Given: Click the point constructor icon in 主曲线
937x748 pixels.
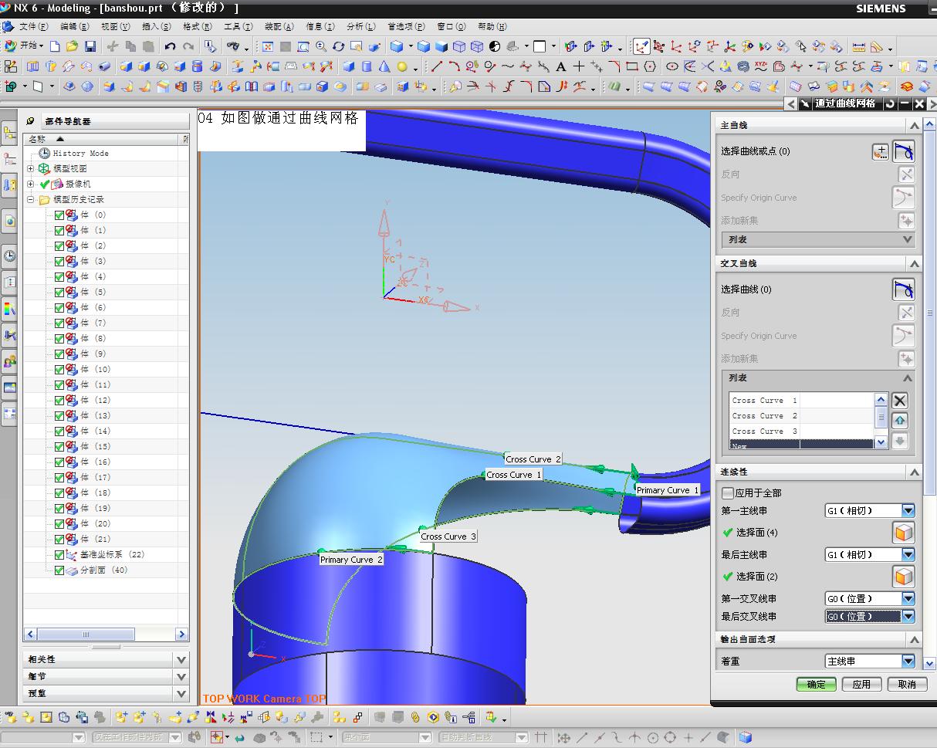Looking at the screenshot, I should (880, 152).
